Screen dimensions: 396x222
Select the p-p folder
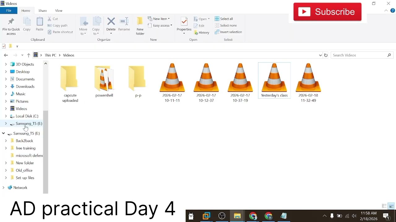pyautogui.click(x=138, y=81)
